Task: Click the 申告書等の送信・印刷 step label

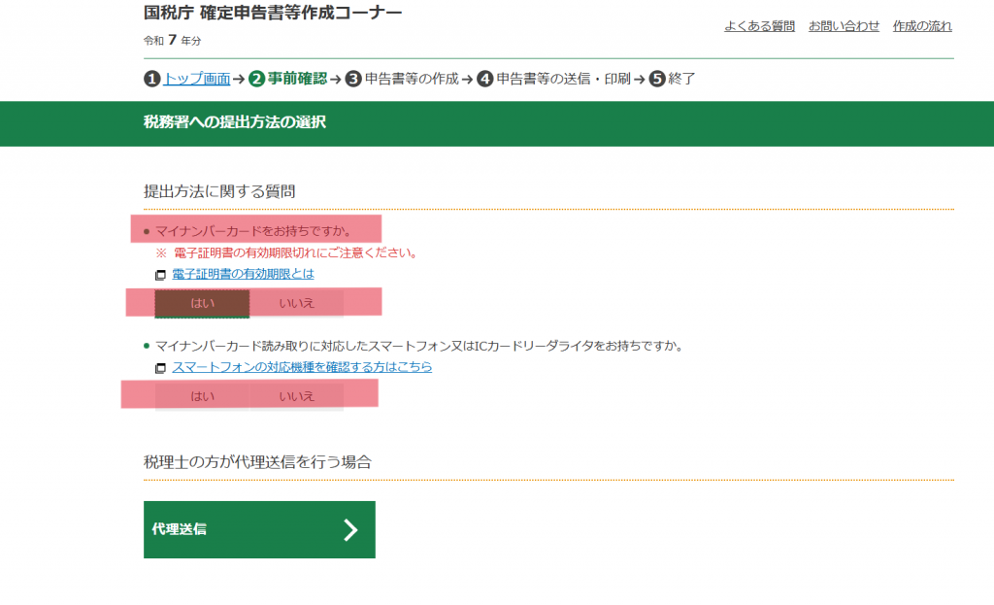Action: pos(563,79)
